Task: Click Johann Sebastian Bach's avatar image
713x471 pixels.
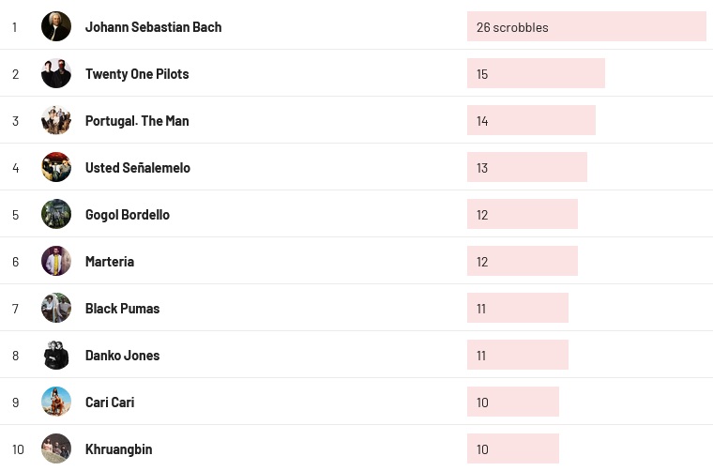Action: pyautogui.click(x=56, y=26)
